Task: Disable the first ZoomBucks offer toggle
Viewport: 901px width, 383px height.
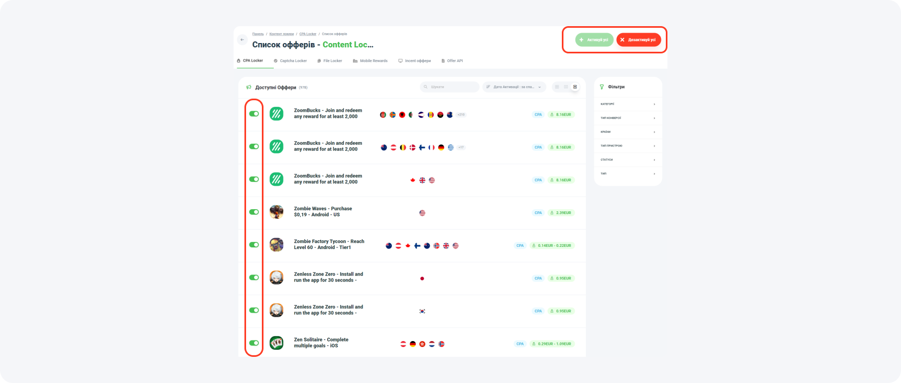Action: pyautogui.click(x=254, y=114)
